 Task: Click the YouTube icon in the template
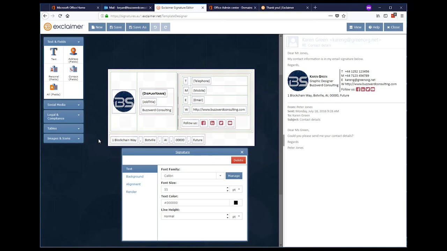pyautogui.click(x=230, y=123)
